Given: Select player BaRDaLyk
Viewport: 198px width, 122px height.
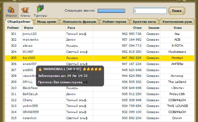Looking at the screenshot, I should [x=30, y=94].
